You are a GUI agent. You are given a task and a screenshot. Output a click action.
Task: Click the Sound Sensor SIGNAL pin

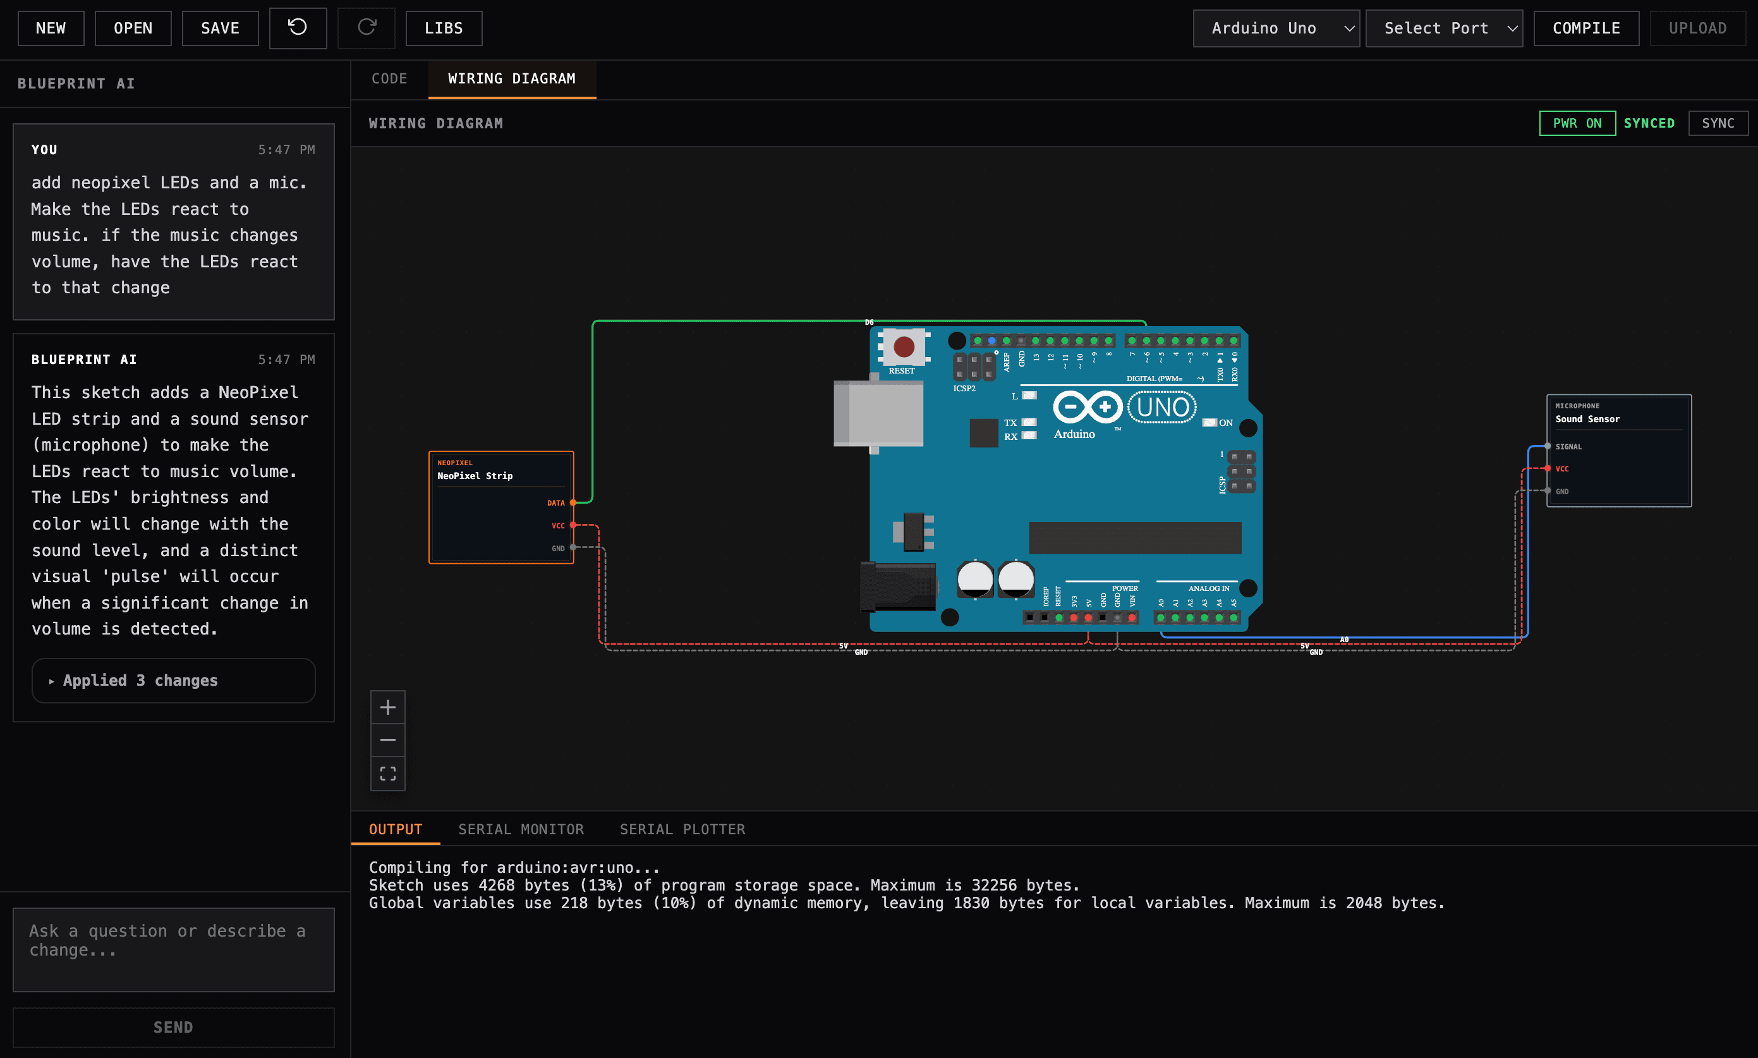click(1548, 446)
